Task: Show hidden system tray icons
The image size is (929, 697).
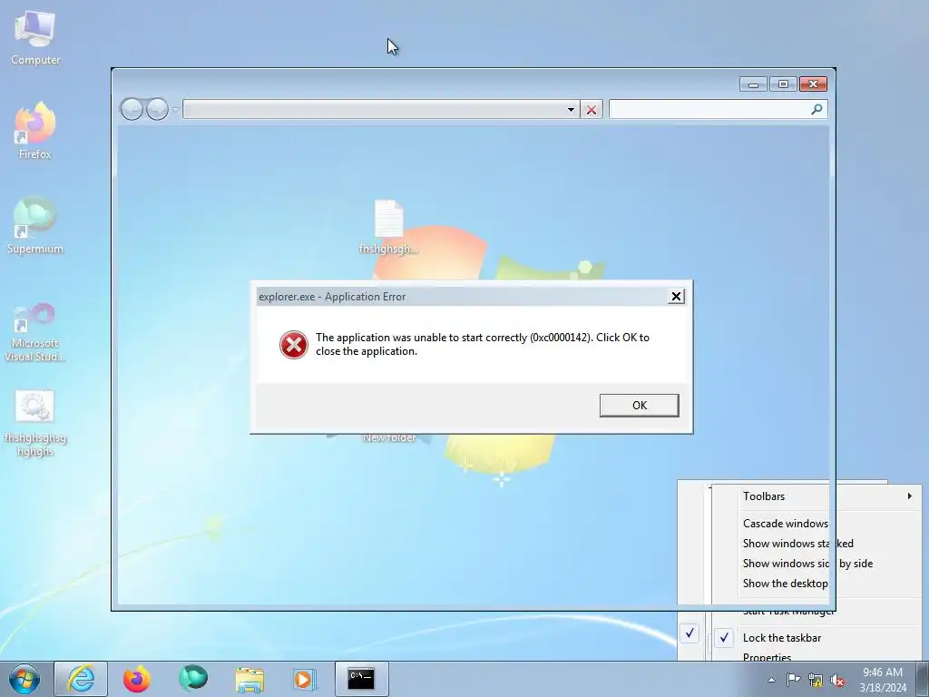Action: click(x=771, y=680)
